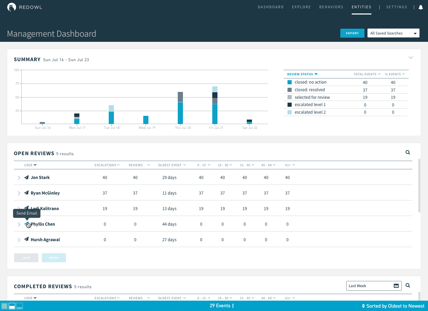Screen dimensions: 428x311
Task: Click the search icon in Completed Reviews
Action: (408, 285)
